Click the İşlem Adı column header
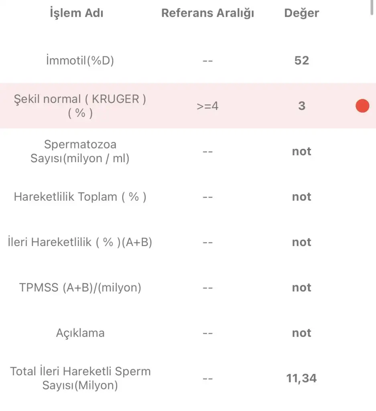 (x=76, y=13)
